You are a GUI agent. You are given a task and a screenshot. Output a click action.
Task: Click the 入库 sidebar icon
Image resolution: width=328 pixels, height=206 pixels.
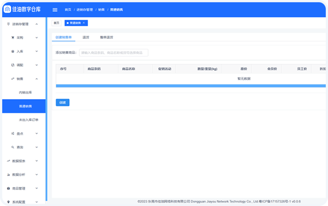(x=12, y=52)
